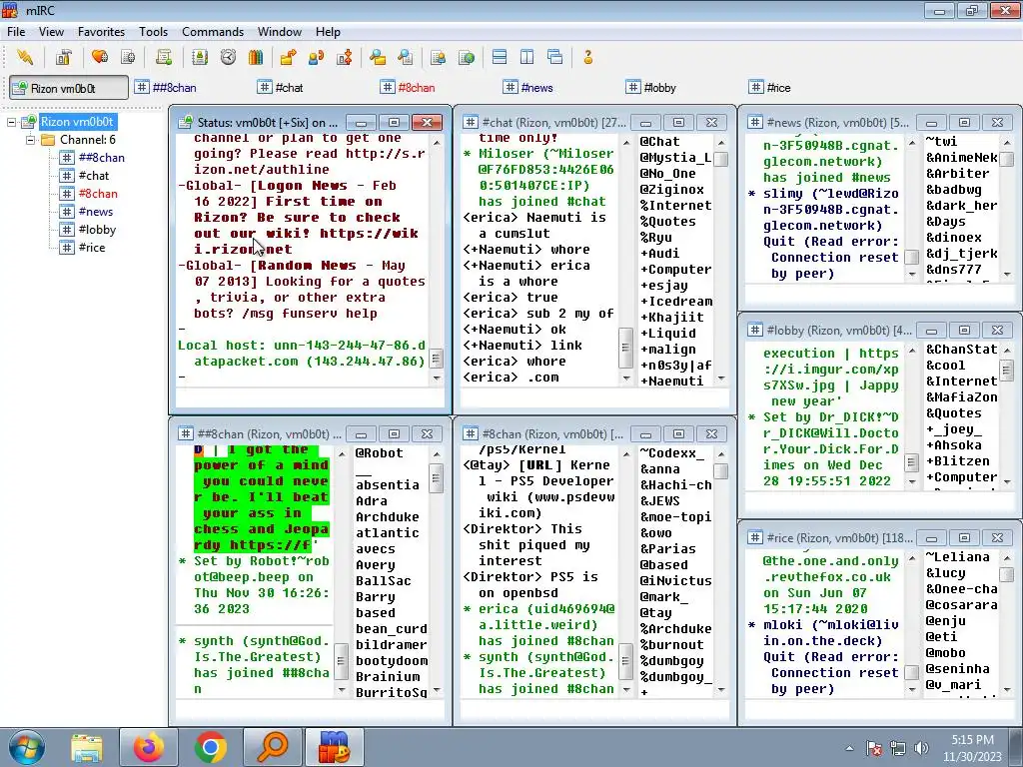Click ##8chan nicklist scrollbar thumb
The height and width of the screenshot is (767, 1023).
click(x=437, y=478)
